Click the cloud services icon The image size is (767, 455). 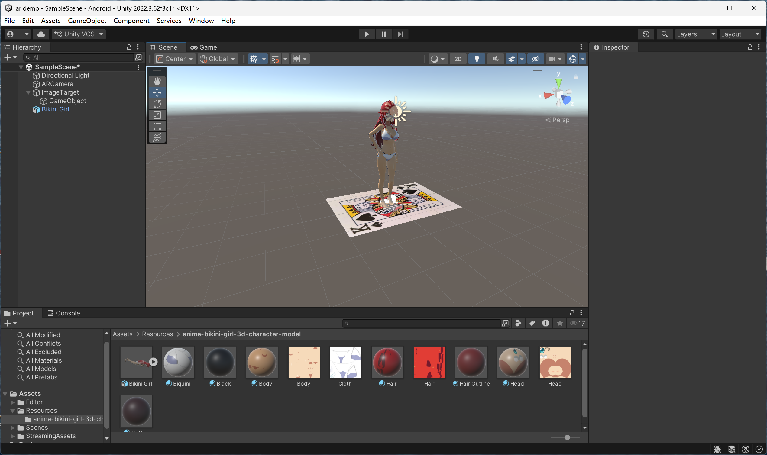[x=41, y=34]
